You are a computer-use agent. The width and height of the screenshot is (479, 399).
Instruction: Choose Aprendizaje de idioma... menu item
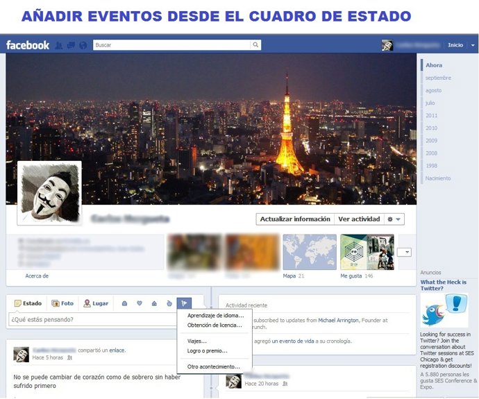coord(216,315)
